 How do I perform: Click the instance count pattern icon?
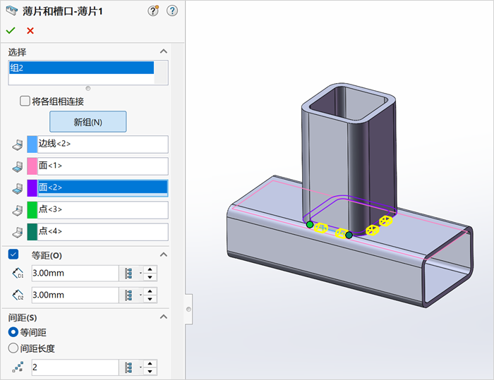coord(18,367)
